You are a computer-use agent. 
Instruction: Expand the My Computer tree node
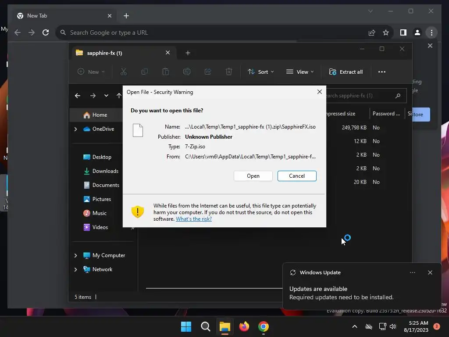[75, 255]
